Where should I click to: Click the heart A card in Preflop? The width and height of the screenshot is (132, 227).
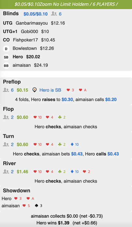point(83,90)
